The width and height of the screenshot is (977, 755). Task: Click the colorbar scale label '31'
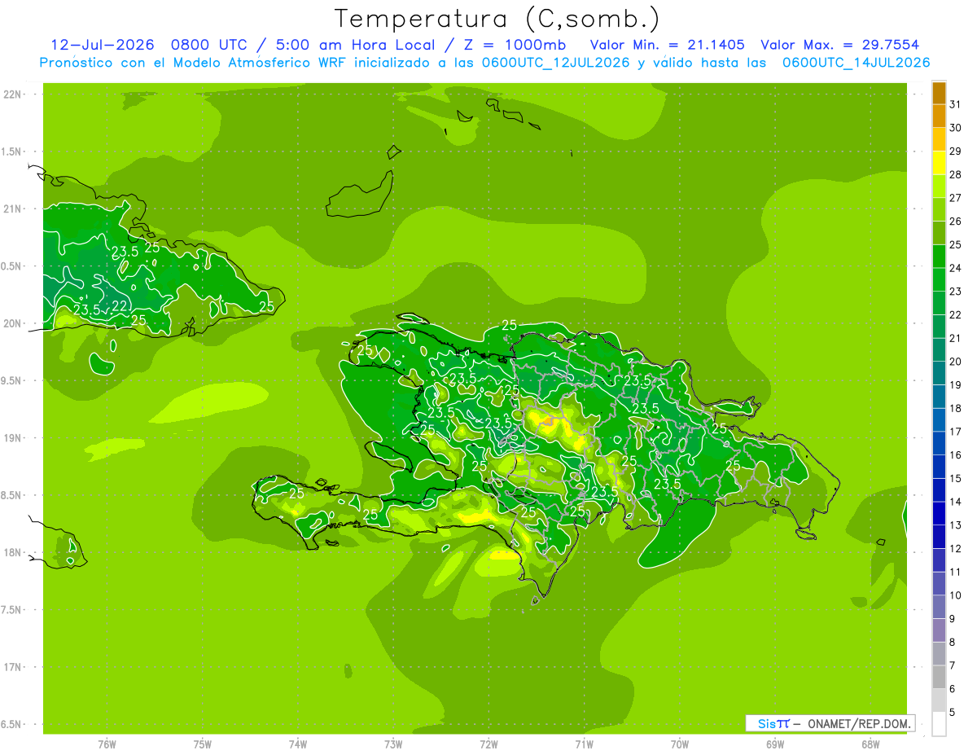(955, 104)
